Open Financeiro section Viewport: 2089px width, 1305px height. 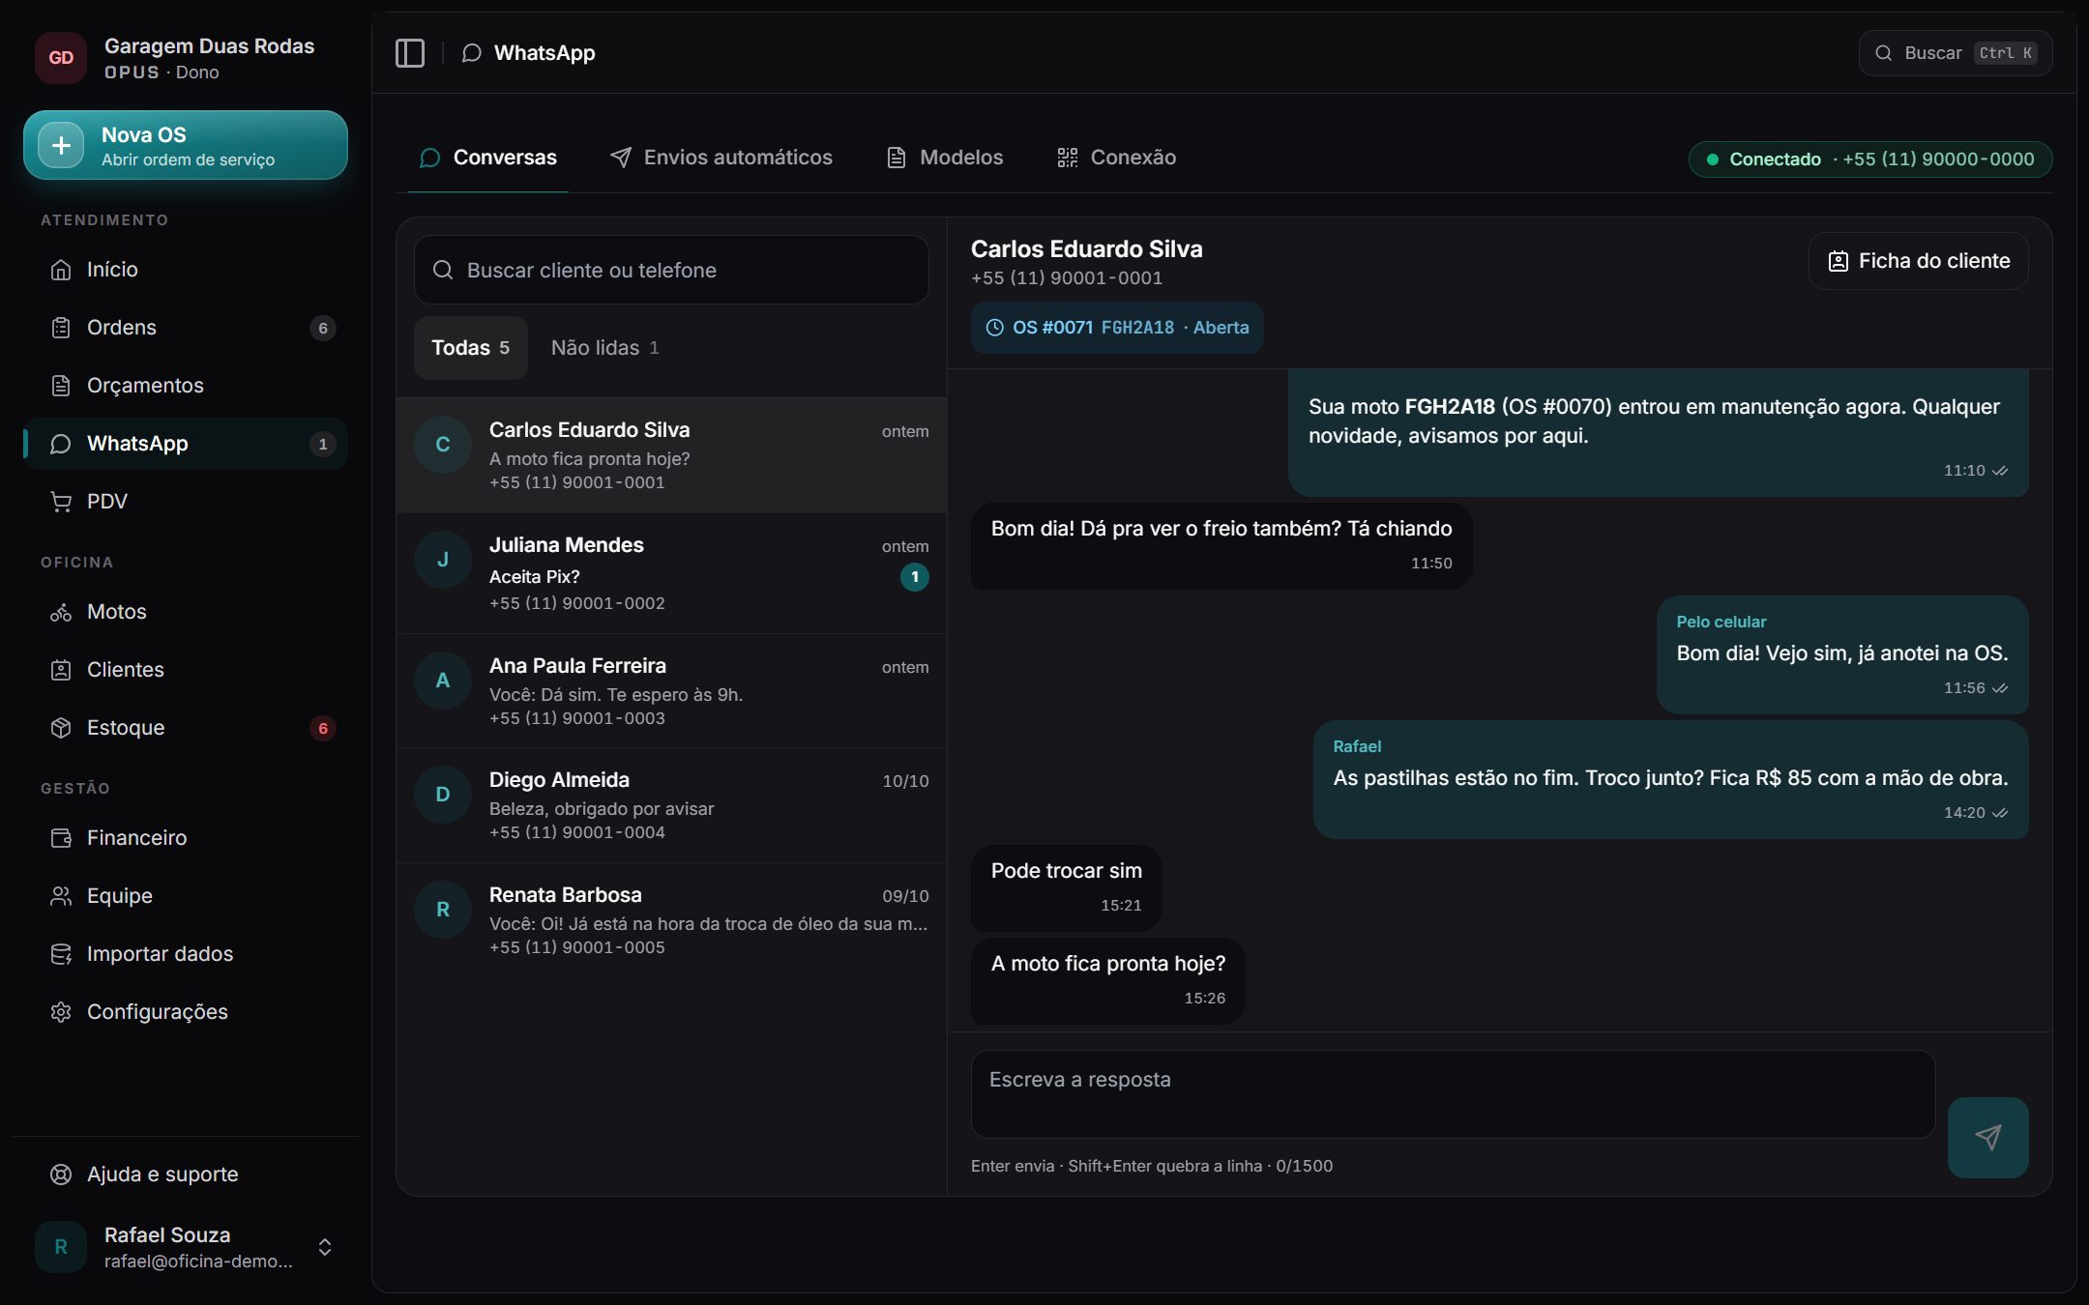186,838
